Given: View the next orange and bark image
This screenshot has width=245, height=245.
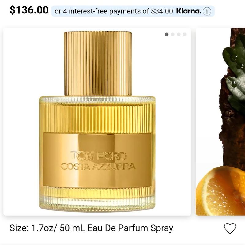Looking at the screenshot, I should [x=220, y=122].
